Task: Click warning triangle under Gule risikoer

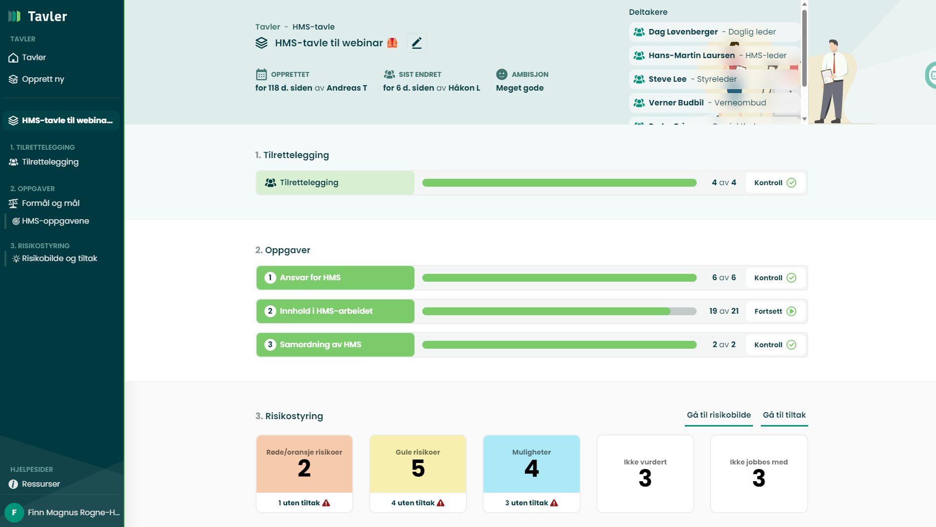Action: tap(441, 503)
